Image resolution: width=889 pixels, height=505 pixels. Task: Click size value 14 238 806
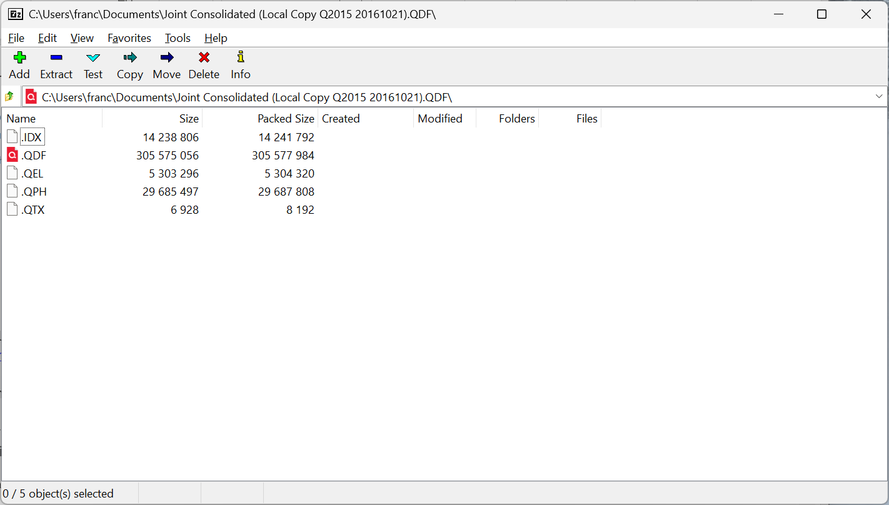(171, 137)
